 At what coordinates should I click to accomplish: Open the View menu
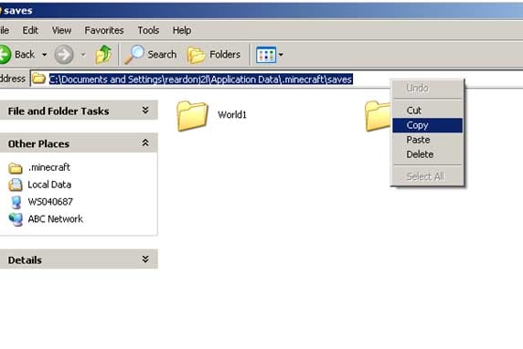tap(61, 30)
